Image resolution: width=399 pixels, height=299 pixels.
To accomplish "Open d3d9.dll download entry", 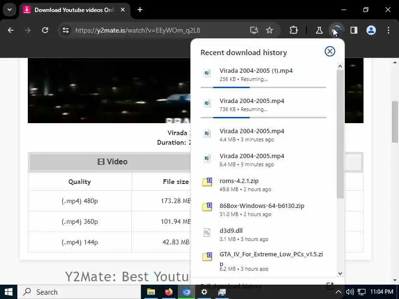I will click(x=263, y=235).
